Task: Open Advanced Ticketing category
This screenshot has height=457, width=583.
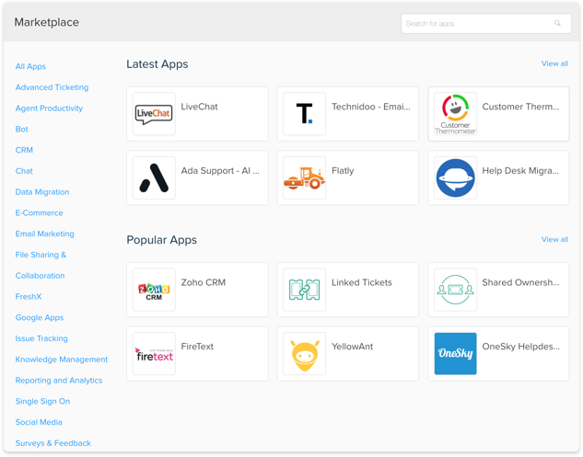Action: pos(52,87)
